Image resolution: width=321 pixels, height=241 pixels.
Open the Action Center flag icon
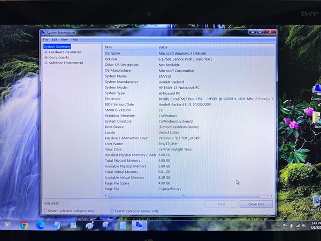pos(285,225)
